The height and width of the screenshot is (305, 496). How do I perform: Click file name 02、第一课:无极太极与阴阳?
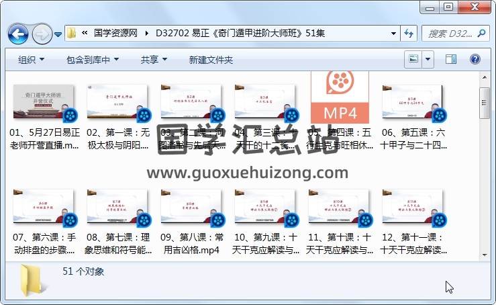[118, 138]
